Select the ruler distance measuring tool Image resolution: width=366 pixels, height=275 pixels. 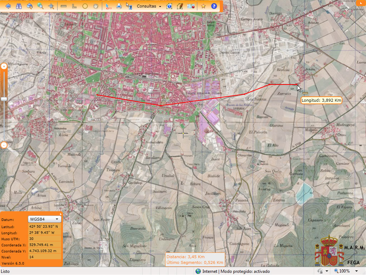pos(64,6)
